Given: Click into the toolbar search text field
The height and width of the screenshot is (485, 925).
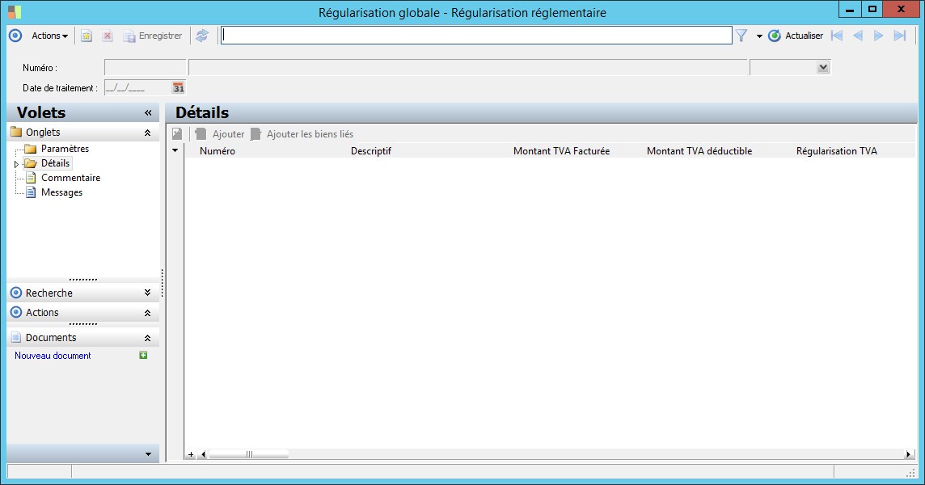Looking at the screenshot, I should click(476, 36).
